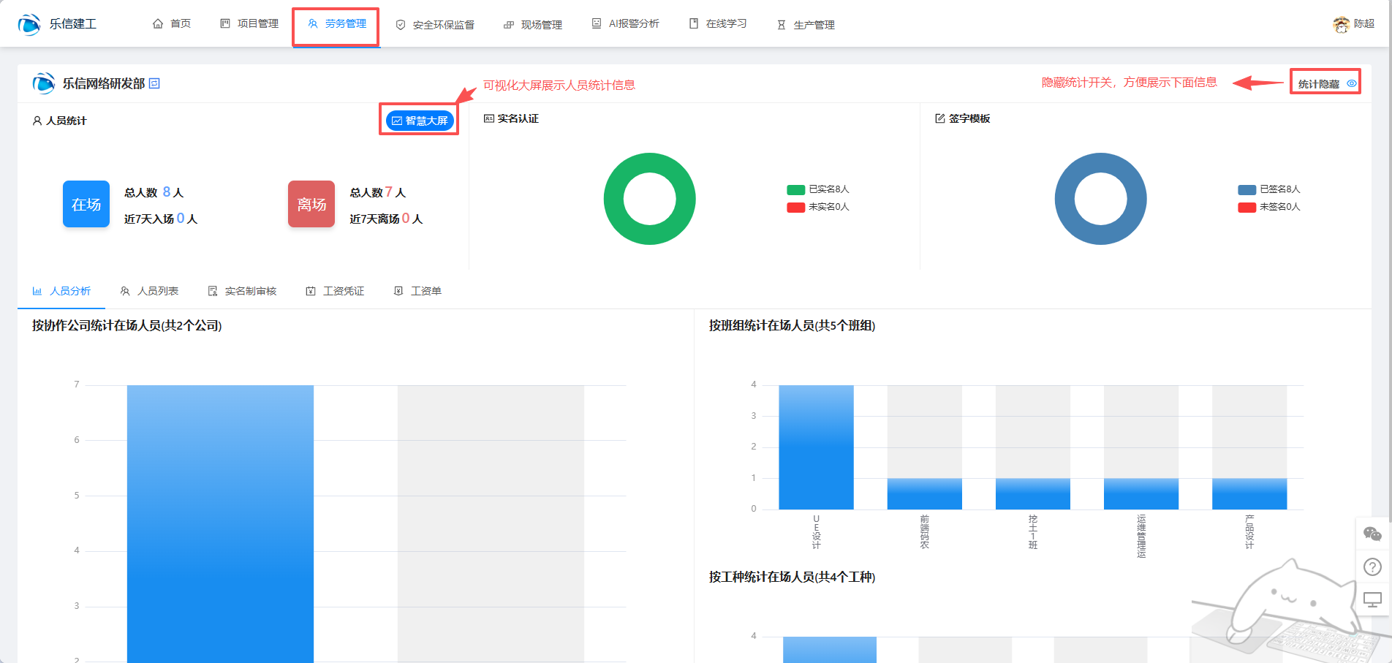Toggle 未签名0人 legend entry
The width and height of the screenshot is (1392, 663).
tap(1270, 207)
